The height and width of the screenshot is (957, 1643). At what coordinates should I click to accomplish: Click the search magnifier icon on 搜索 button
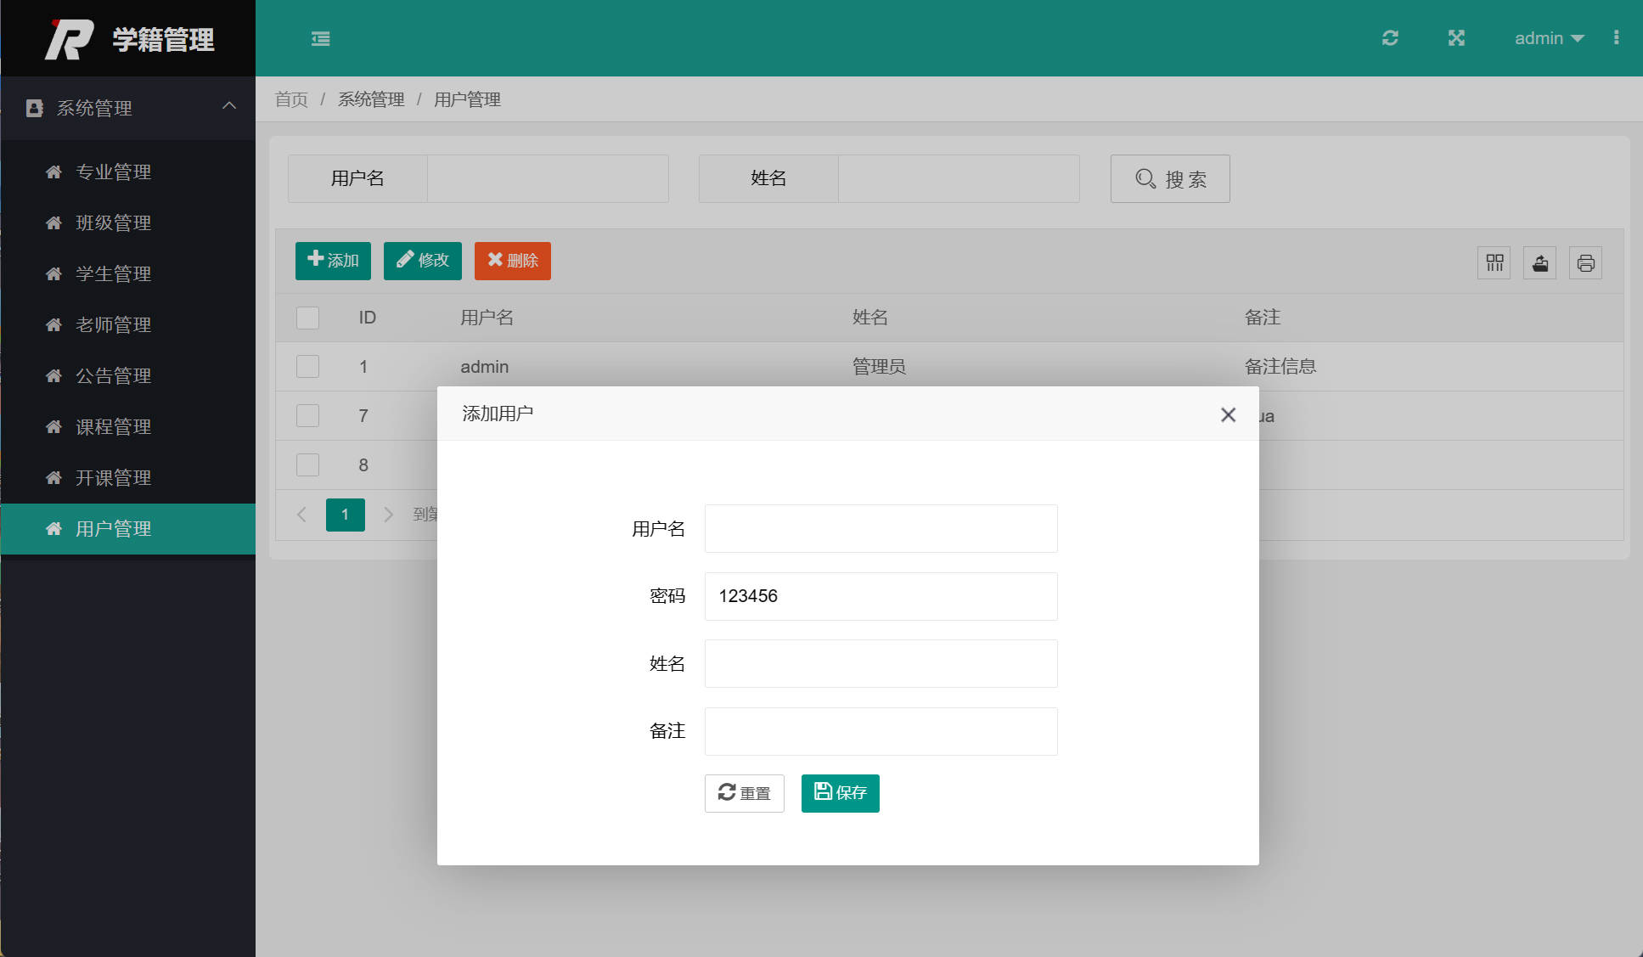click(x=1145, y=178)
